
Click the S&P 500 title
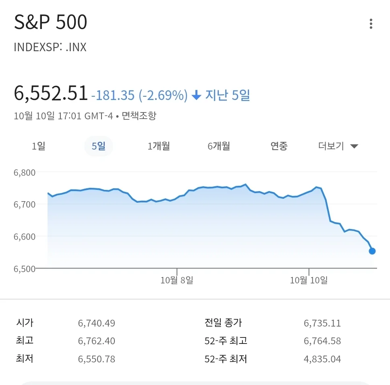pyautogui.click(x=51, y=23)
